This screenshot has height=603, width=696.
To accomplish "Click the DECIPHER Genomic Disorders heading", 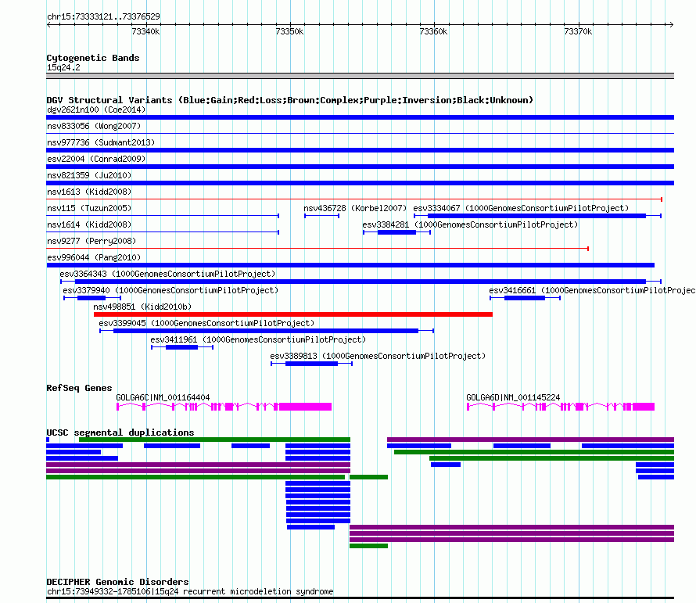I will point(117,582).
